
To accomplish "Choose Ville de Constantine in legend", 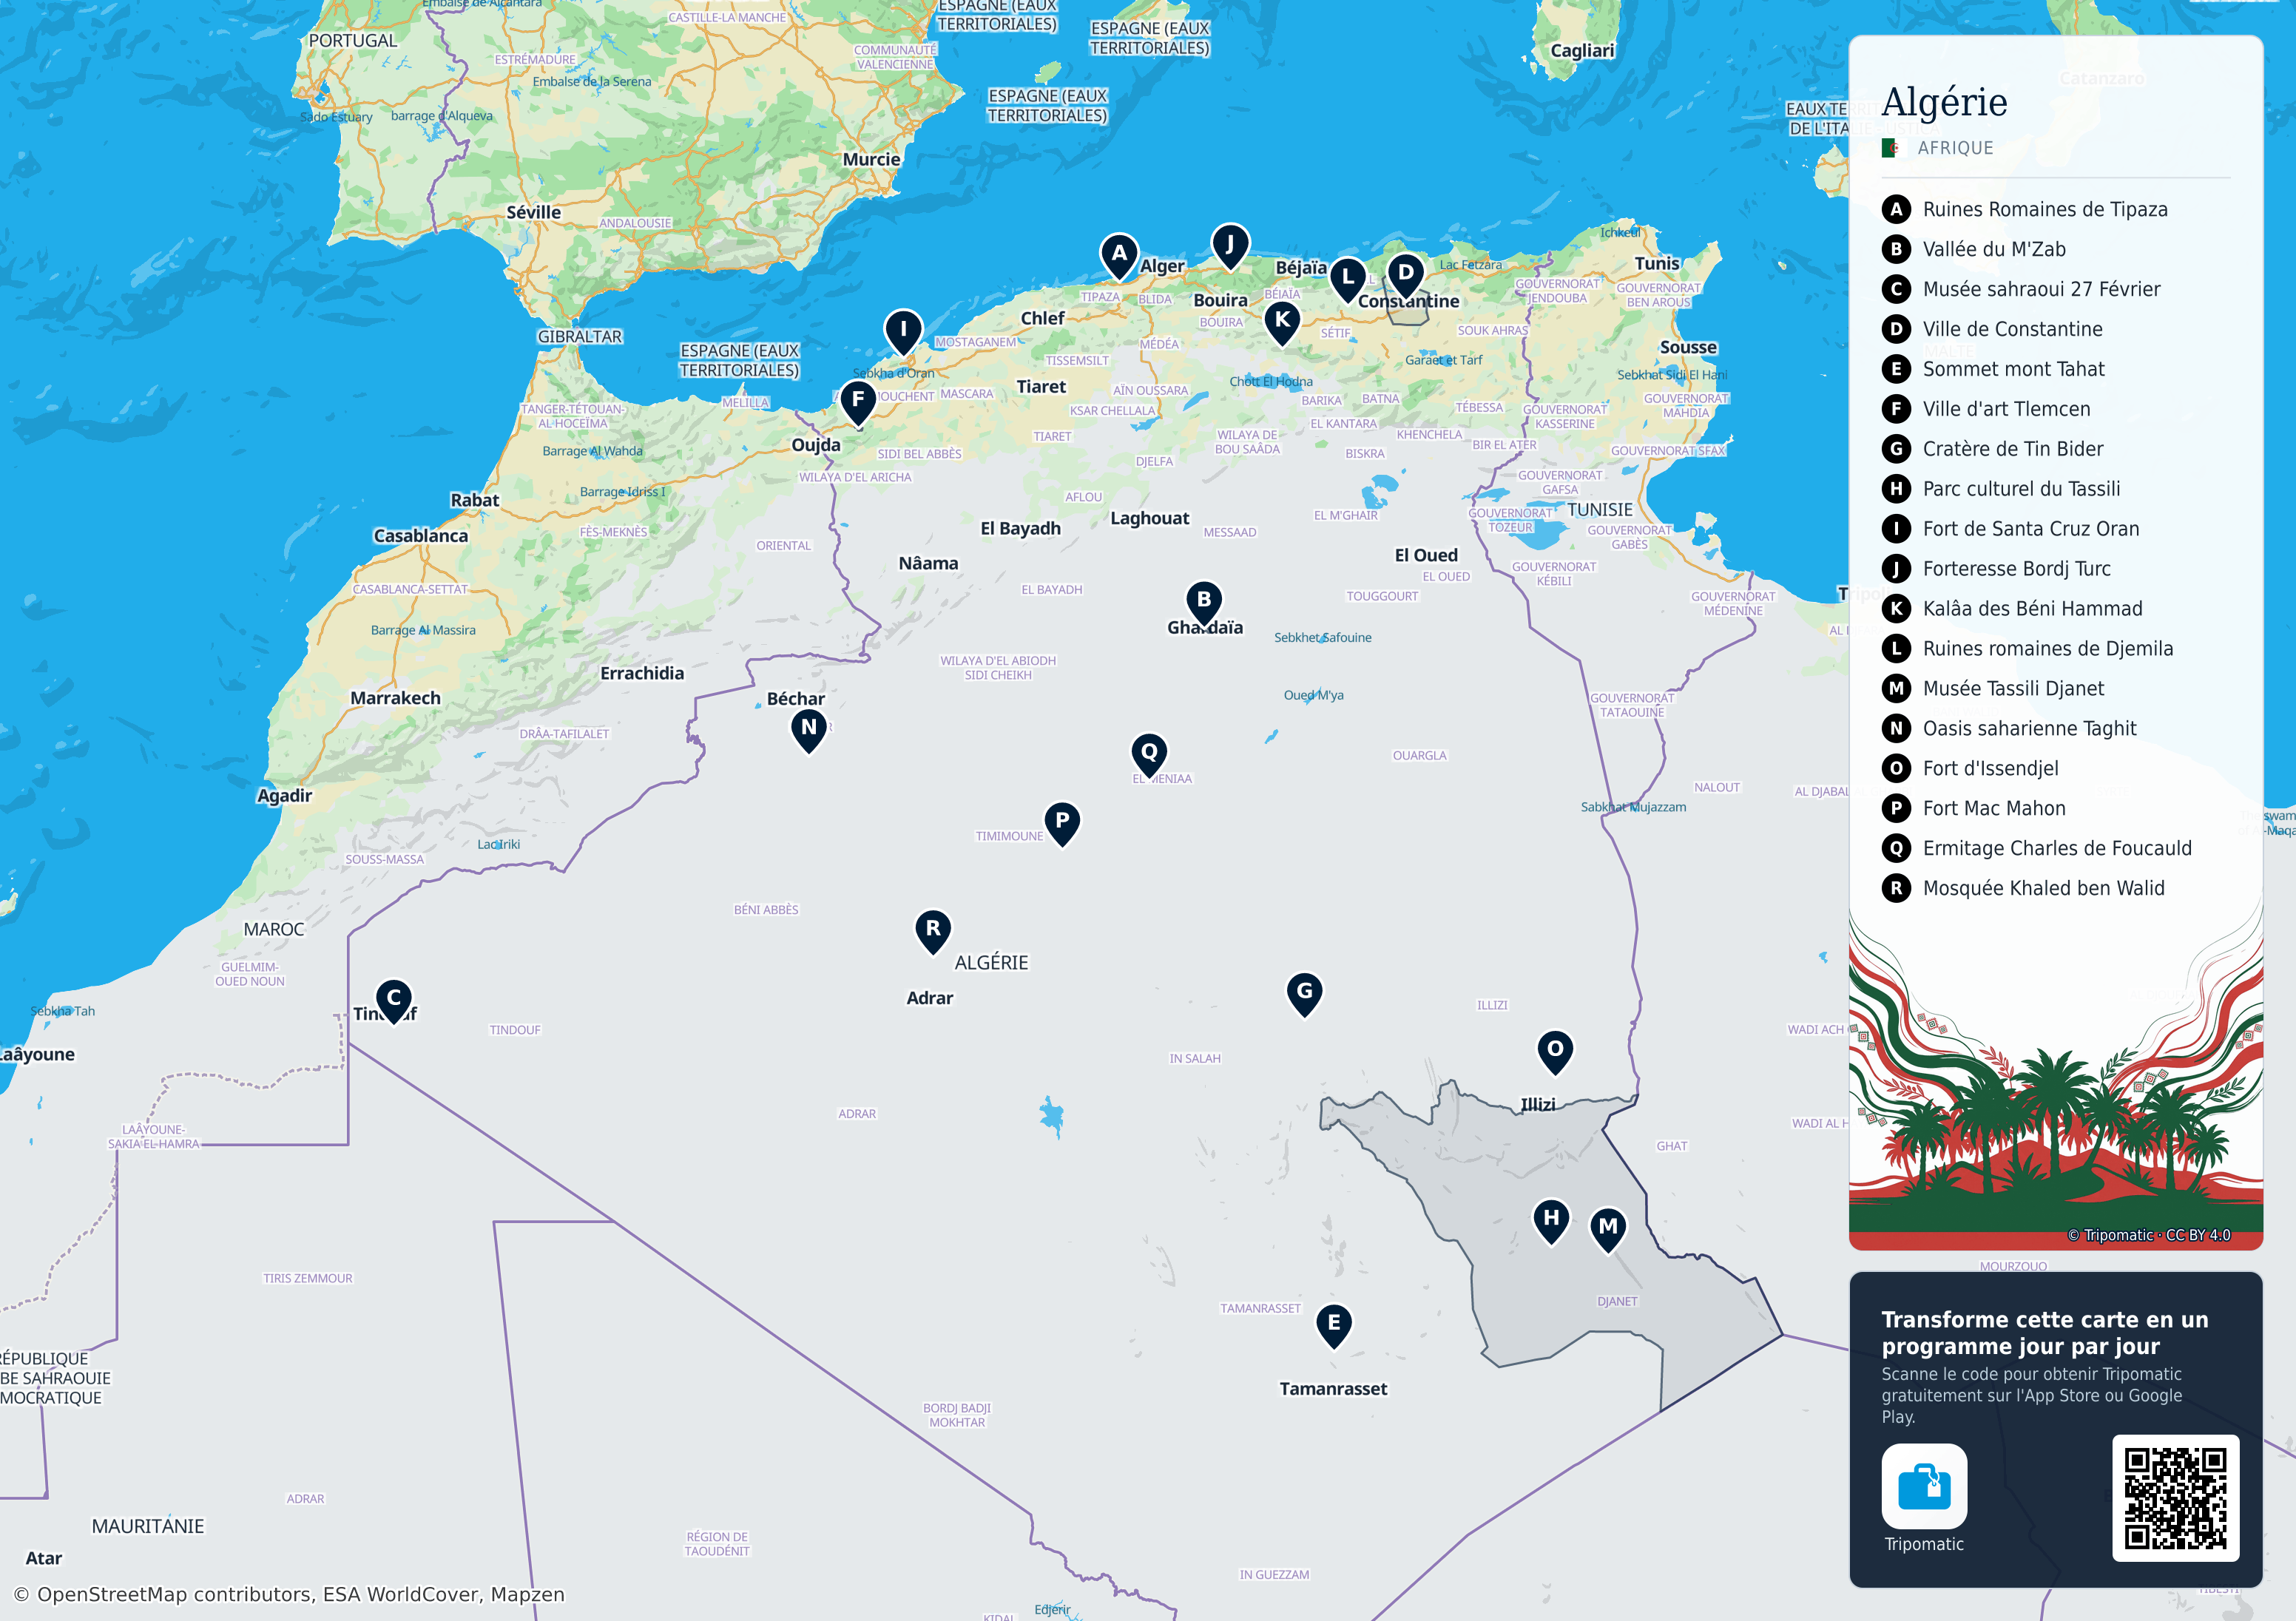I will point(1993,329).
